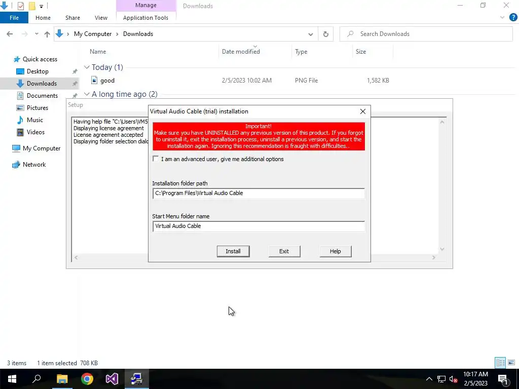Expand the ribbon with the chevron
The width and height of the screenshot is (519, 389).
(x=502, y=18)
